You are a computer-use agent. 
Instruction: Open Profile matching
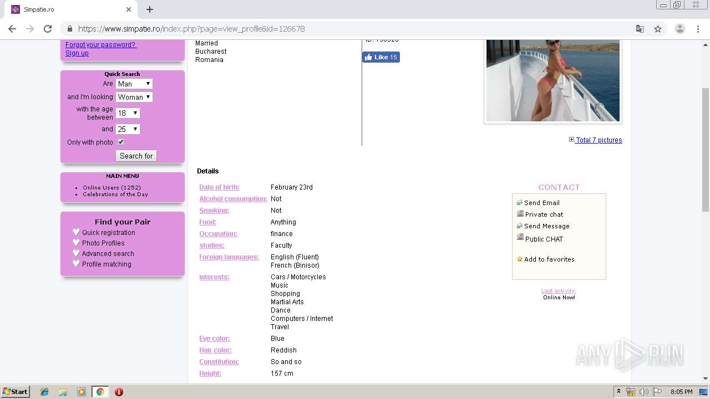106,264
